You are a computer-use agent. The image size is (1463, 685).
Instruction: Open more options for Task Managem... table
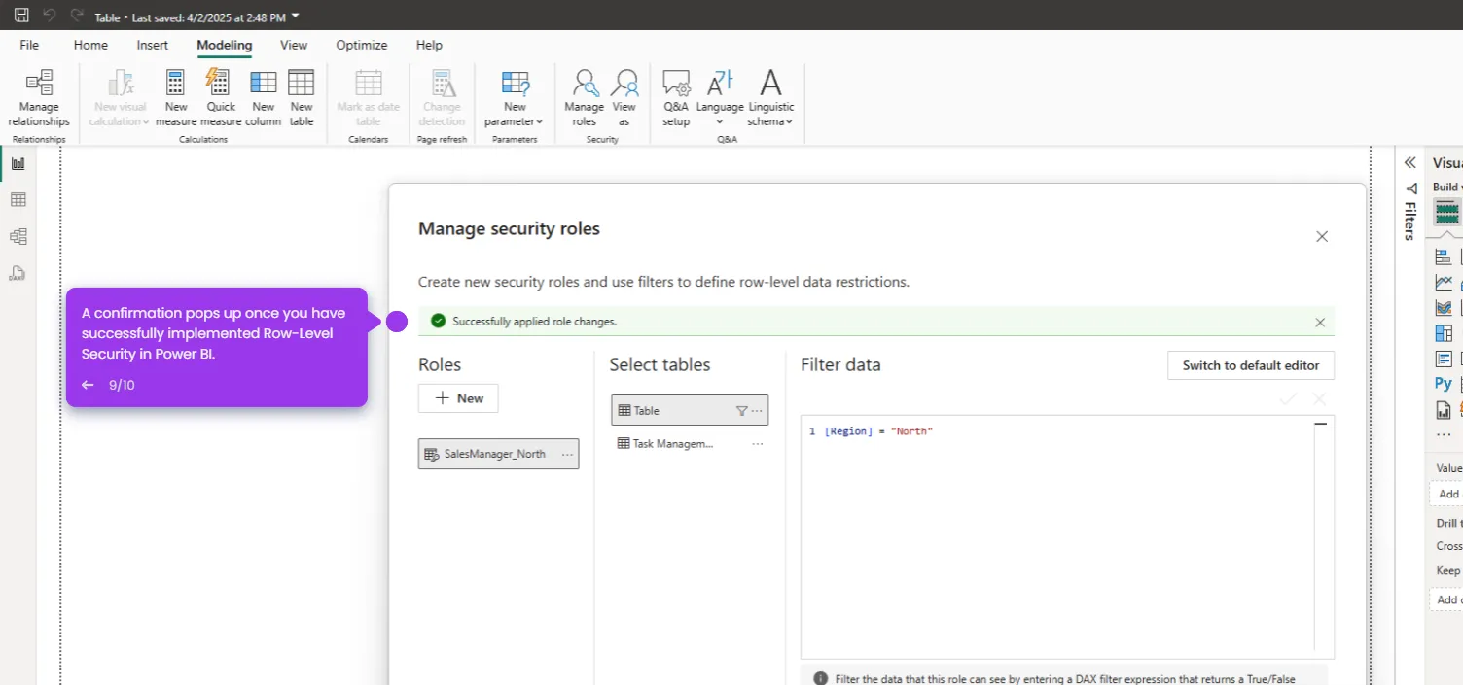758,443
